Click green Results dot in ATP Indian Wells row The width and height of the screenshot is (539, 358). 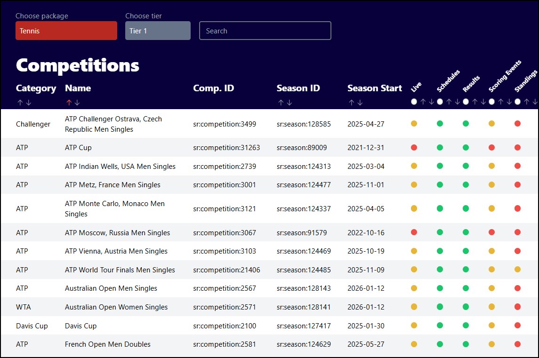click(x=466, y=166)
